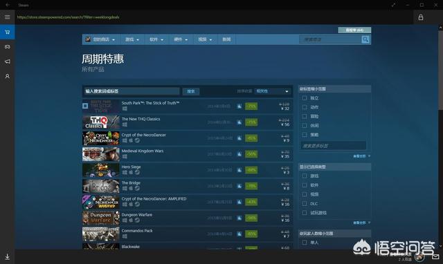Click the 搜索更多标签 tag search field
This screenshot has height=264, width=443.
(x=333, y=146)
